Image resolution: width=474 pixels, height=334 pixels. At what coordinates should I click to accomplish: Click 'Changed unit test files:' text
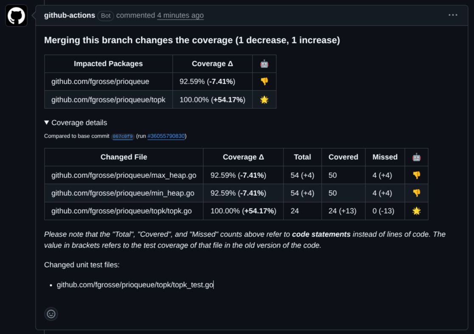pos(82,265)
